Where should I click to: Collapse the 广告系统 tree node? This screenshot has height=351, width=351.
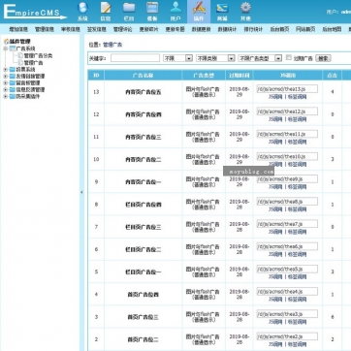(5, 48)
